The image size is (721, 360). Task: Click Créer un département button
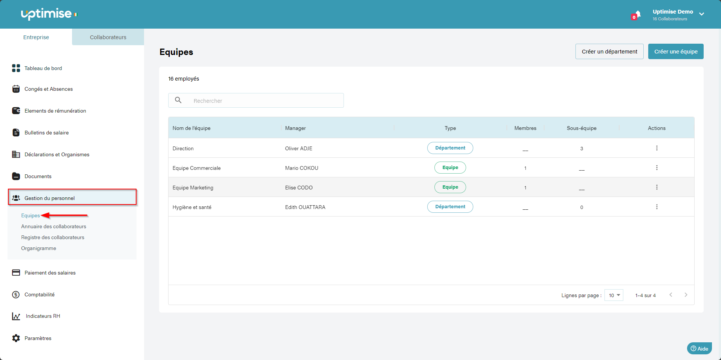609,52
